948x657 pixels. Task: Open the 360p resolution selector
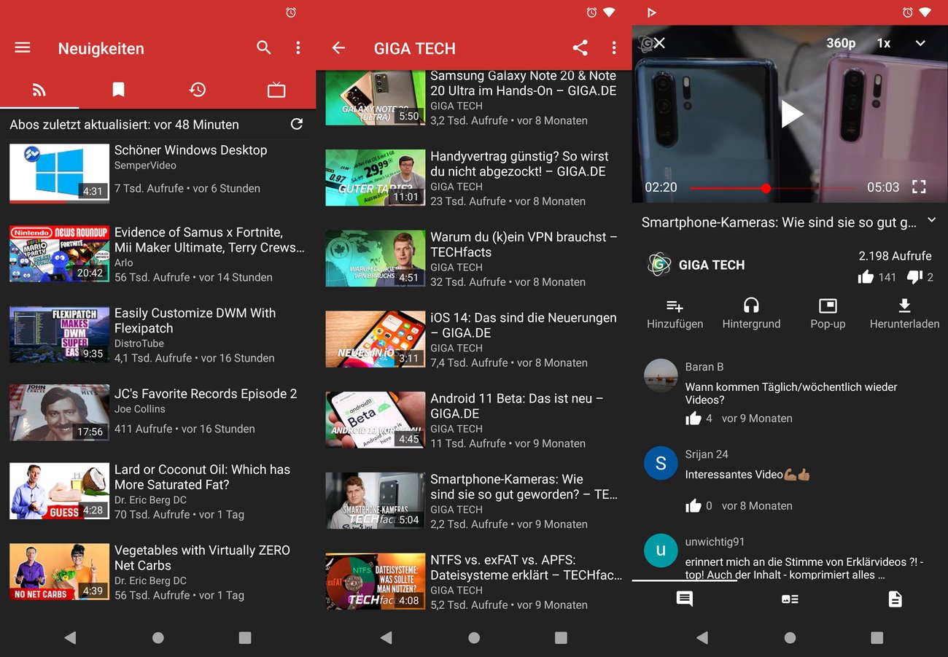coord(841,43)
